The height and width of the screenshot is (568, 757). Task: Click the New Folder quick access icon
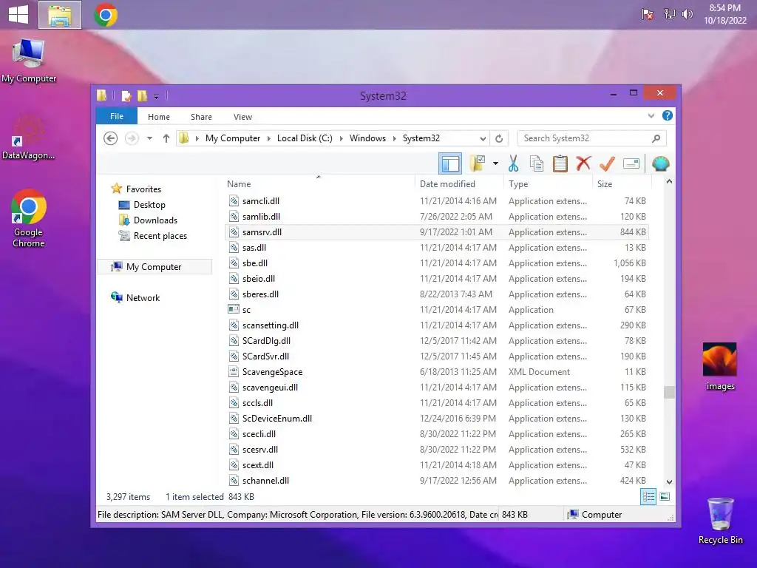tap(143, 96)
